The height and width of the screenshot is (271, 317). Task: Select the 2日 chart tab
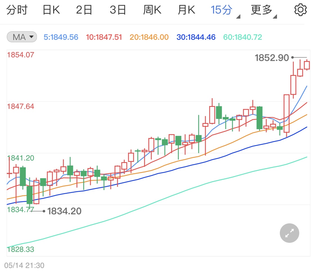(84, 10)
